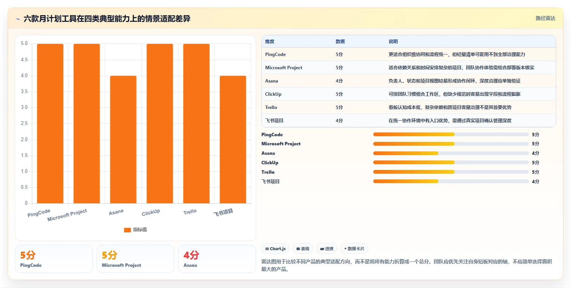571x288 pixels.
Task: Click the 飞书项目 bar in the chart
Action: pyautogui.click(x=233, y=140)
